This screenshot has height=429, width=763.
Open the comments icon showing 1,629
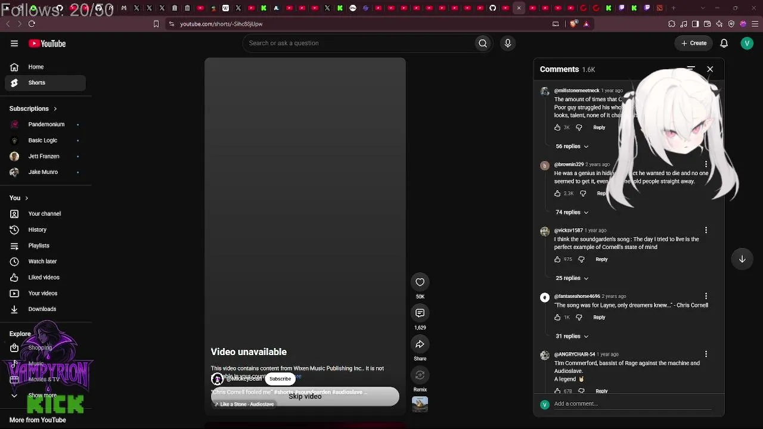coord(420,313)
